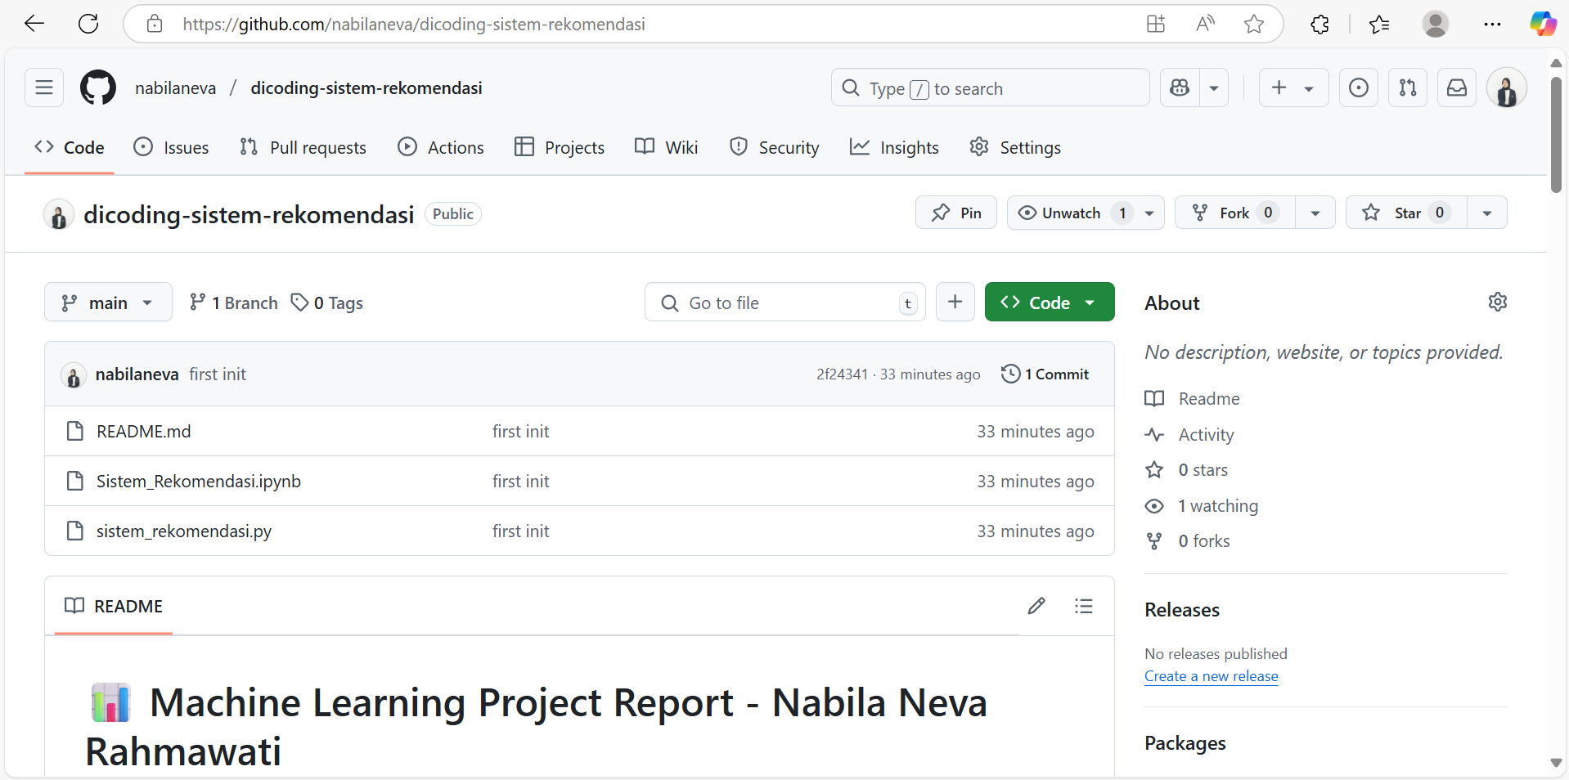Star the repository

(x=1406, y=213)
